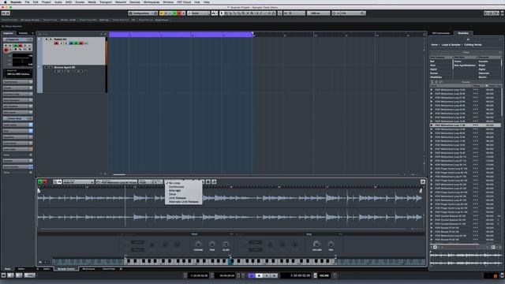The width and height of the screenshot is (505, 284).
Task: Switch to MediaBay tab in right zone
Action: click(x=463, y=33)
